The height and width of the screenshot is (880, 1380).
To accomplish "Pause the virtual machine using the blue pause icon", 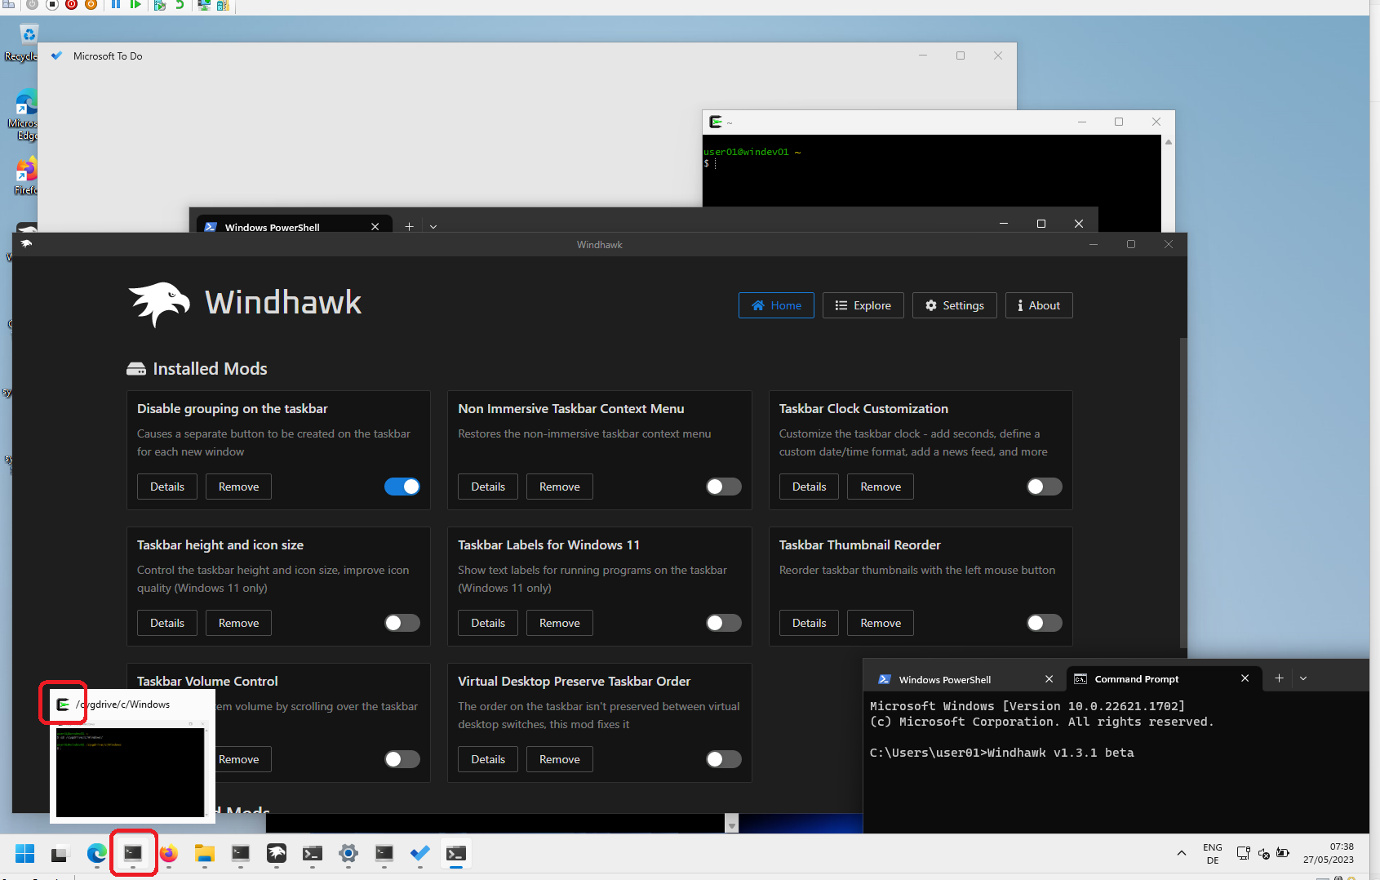I will point(116,6).
